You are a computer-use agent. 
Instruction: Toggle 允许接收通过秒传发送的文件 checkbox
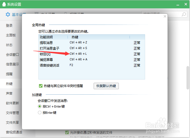pos(67,132)
